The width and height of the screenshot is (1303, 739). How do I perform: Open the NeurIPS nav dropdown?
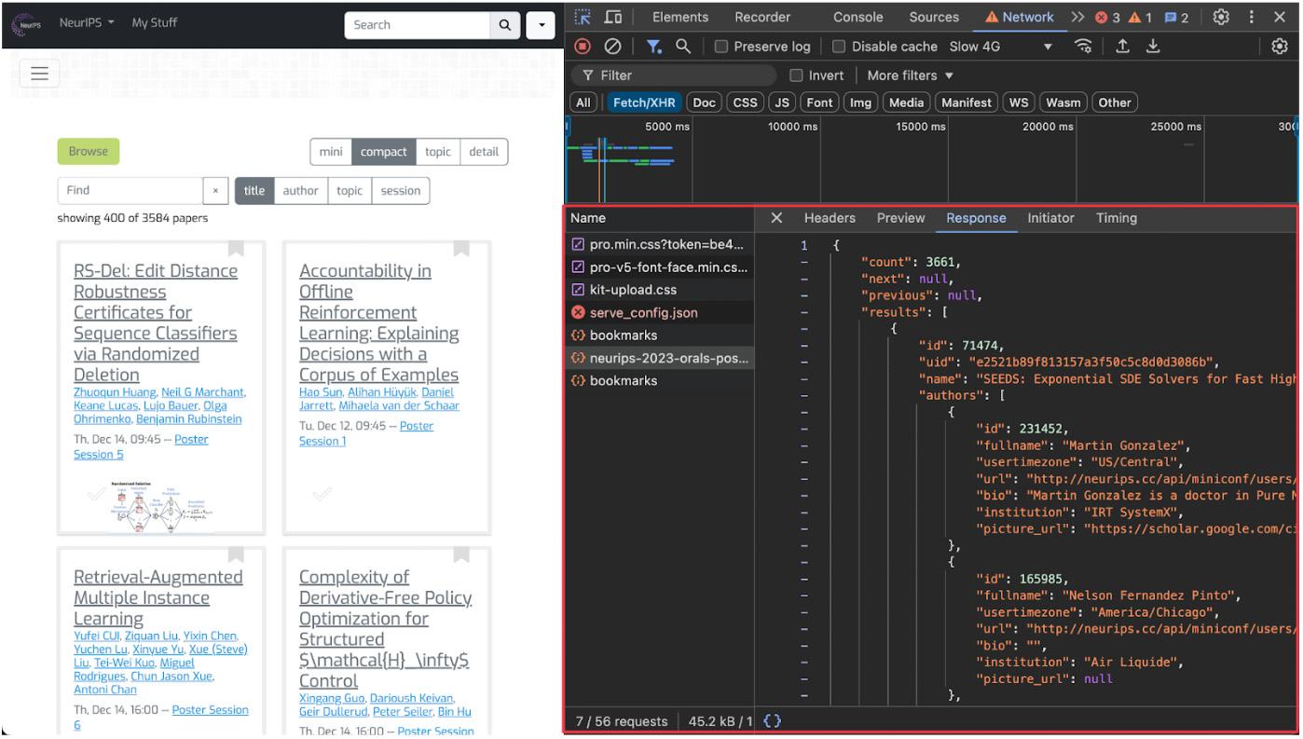click(x=88, y=22)
